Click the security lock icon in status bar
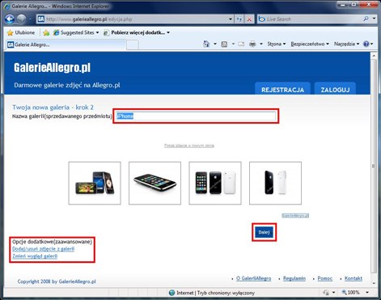This screenshot has width=381, height=300. (x=326, y=293)
